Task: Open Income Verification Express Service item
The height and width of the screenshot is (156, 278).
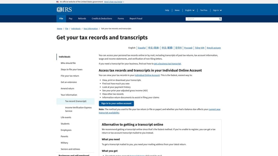Action: [78, 109]
